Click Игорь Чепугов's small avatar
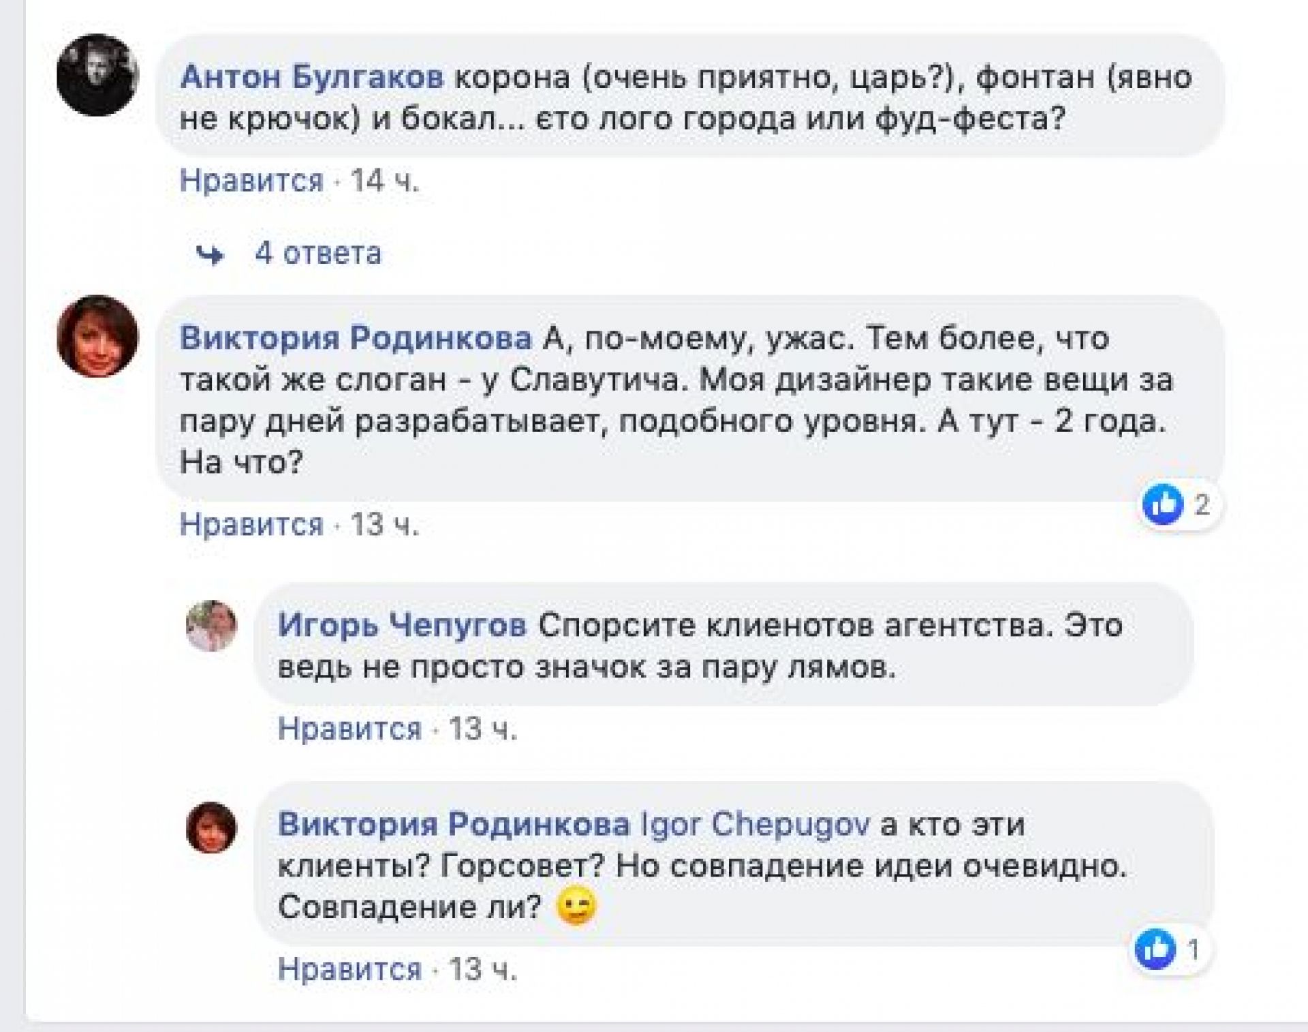 click(x=211, y=626)
